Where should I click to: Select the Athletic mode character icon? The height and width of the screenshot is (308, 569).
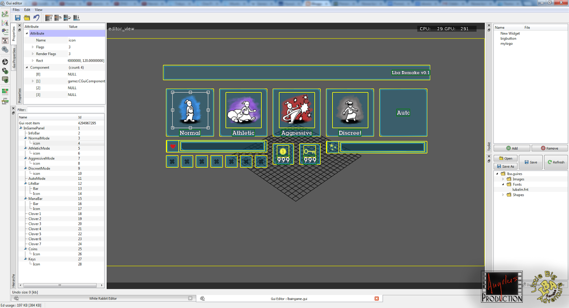[244, 110]
